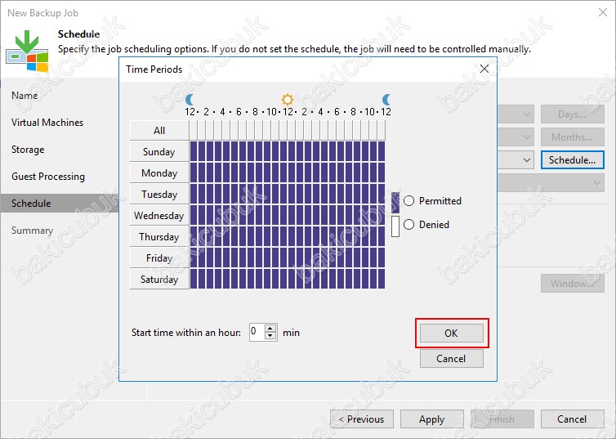Click the Months... button
The width and height of the screenshot is (616, 439).
pyautogui.click(x=573, y=137)
